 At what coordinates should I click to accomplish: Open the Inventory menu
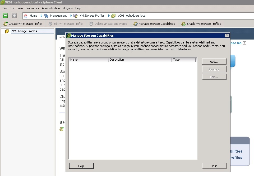click(x=33, y=8)
